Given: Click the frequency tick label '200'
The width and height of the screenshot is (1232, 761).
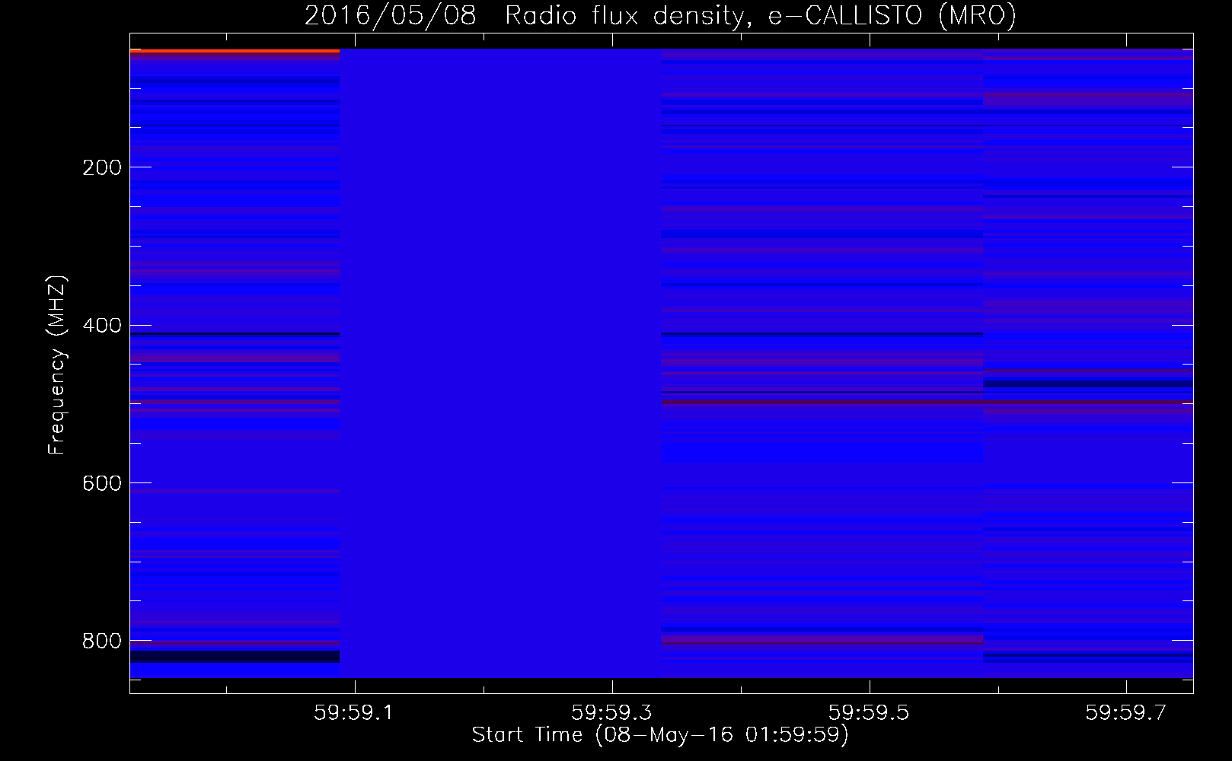Looking at the screenshot, I should coord(102,167).
